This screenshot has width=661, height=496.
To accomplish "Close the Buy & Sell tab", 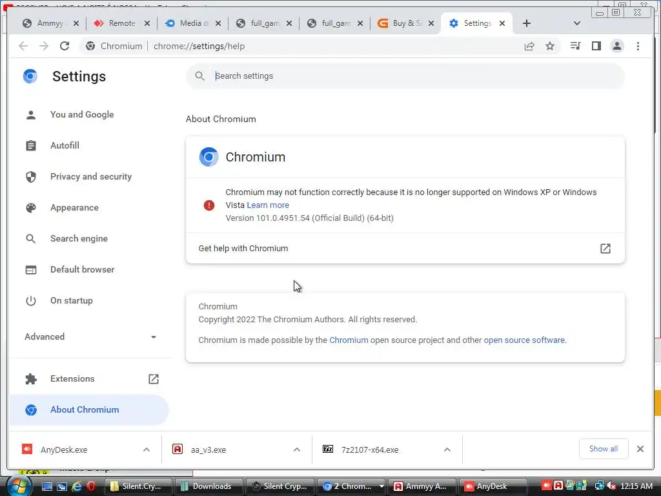I will (431, 24).
